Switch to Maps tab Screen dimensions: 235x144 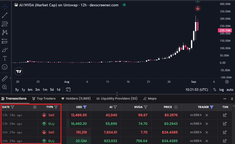pos(150,98)
